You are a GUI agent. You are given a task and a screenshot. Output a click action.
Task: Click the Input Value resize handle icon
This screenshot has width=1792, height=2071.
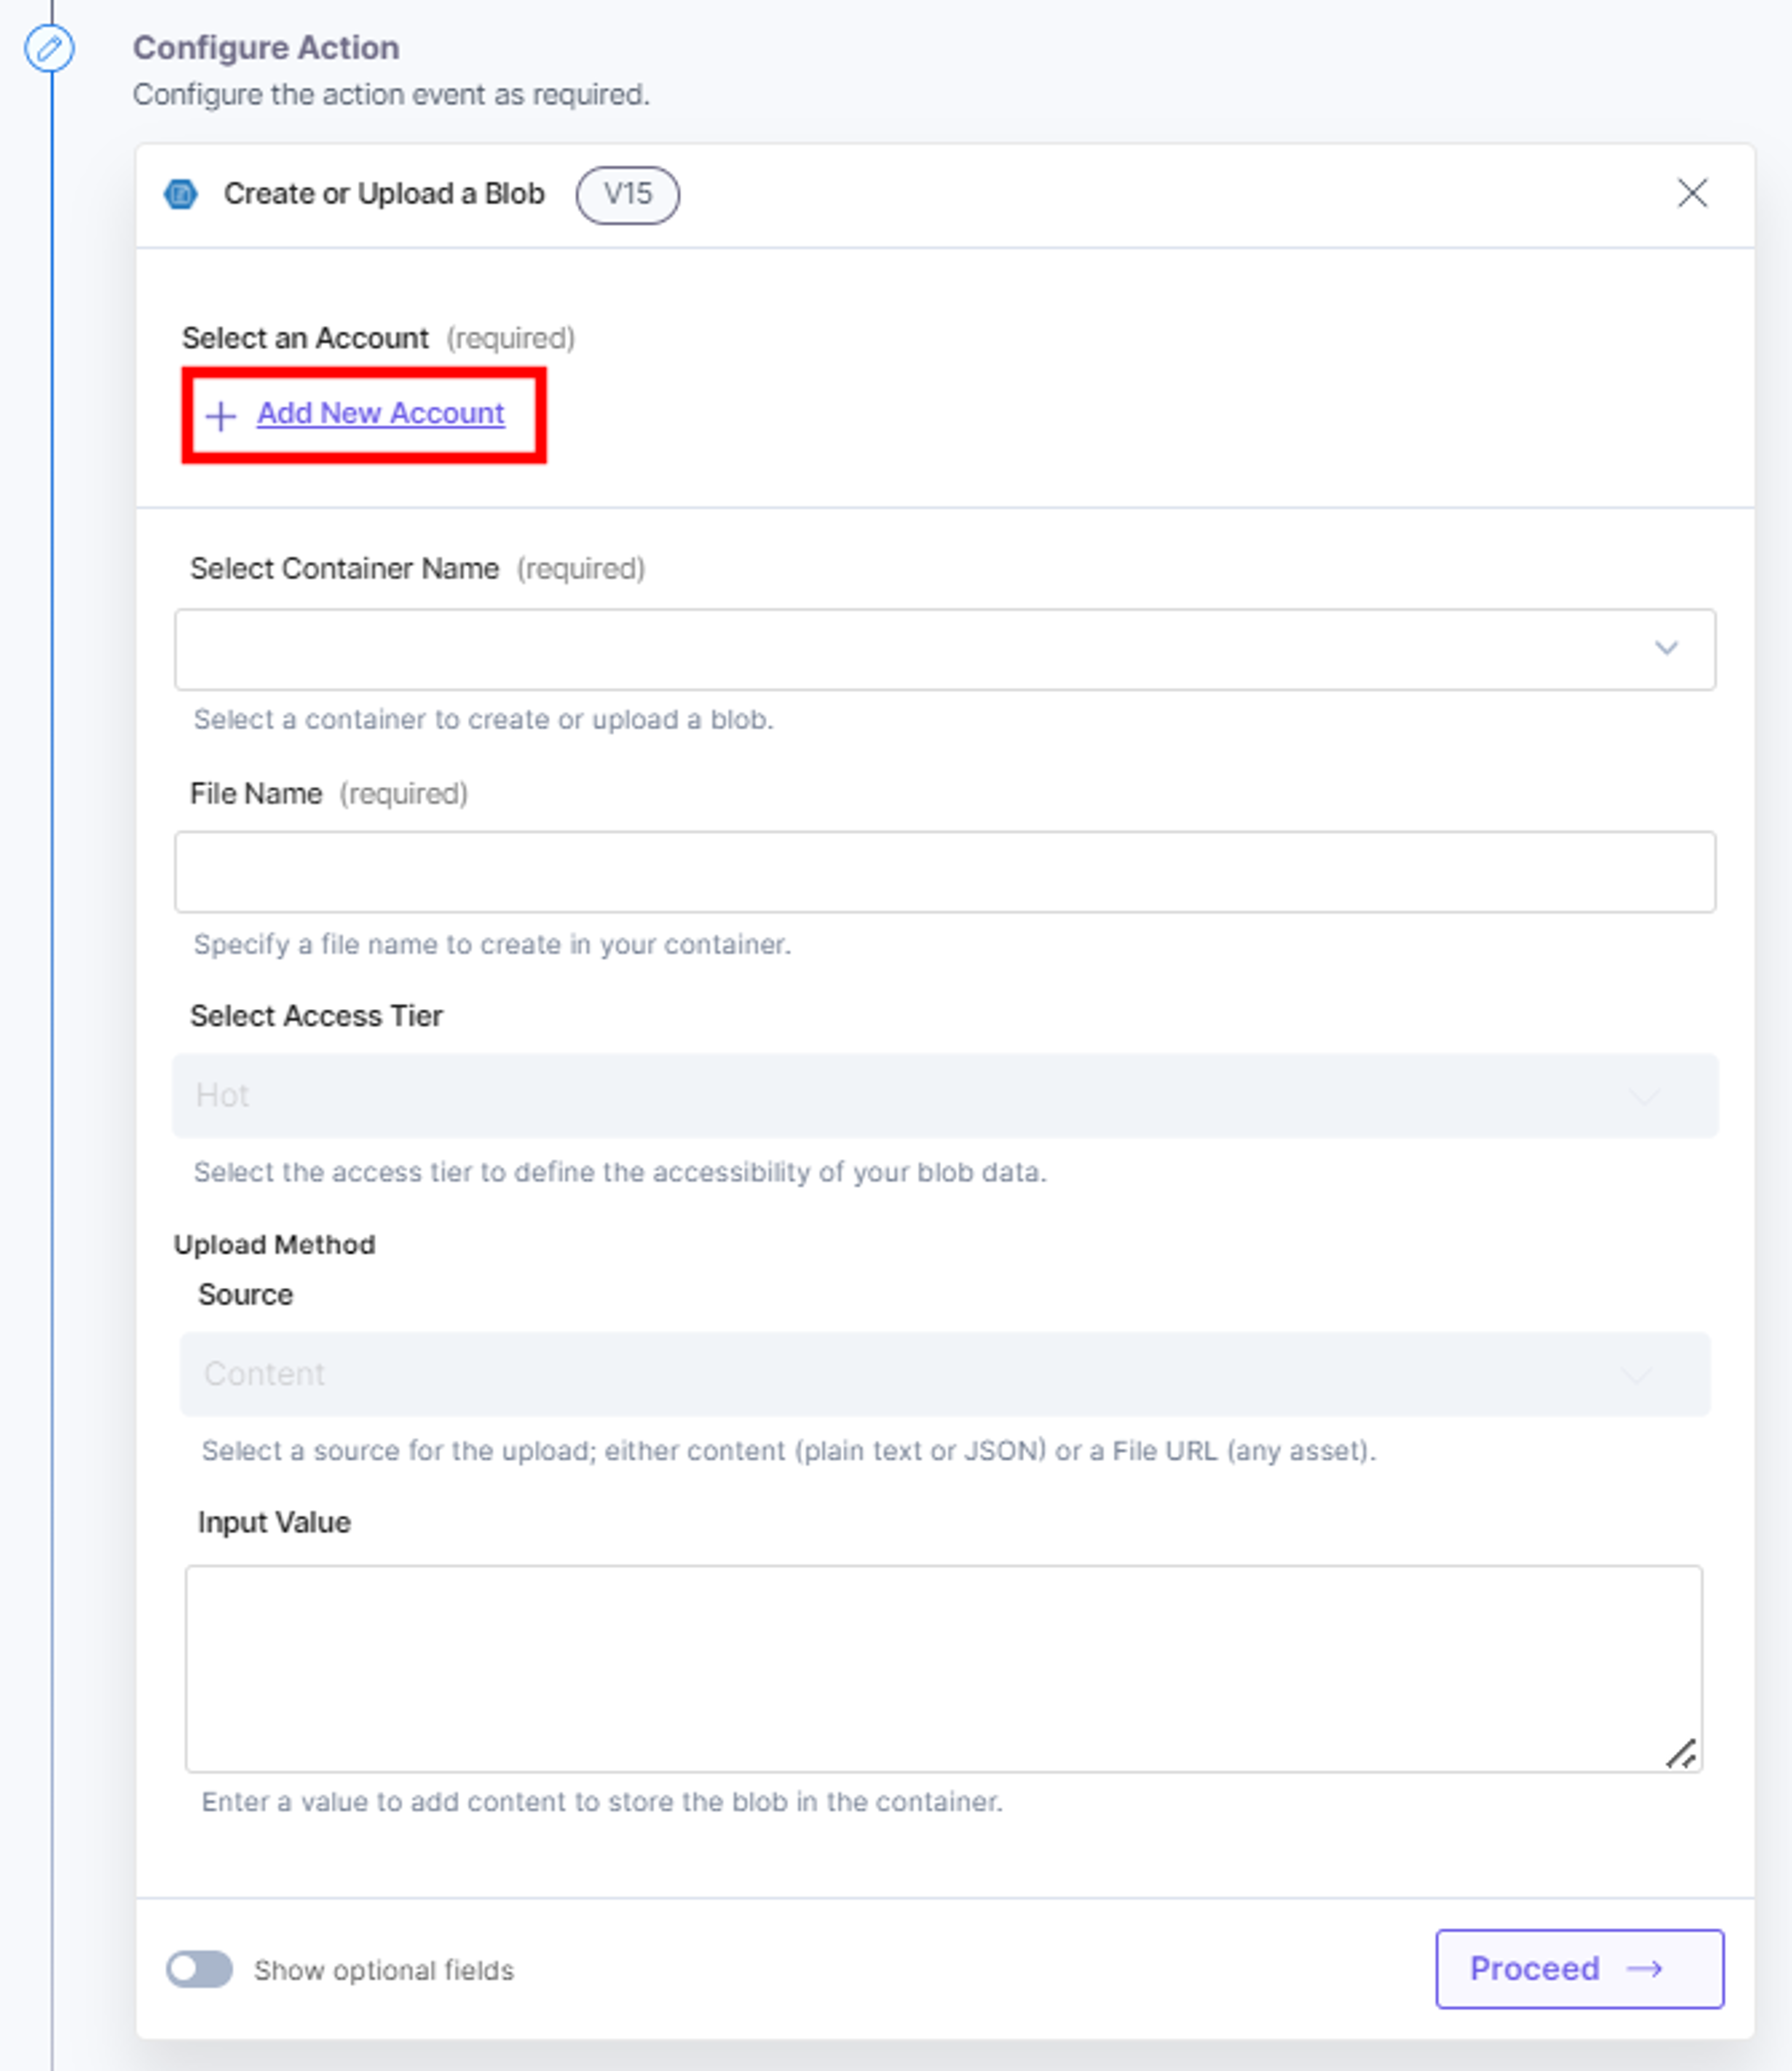1681,1754
